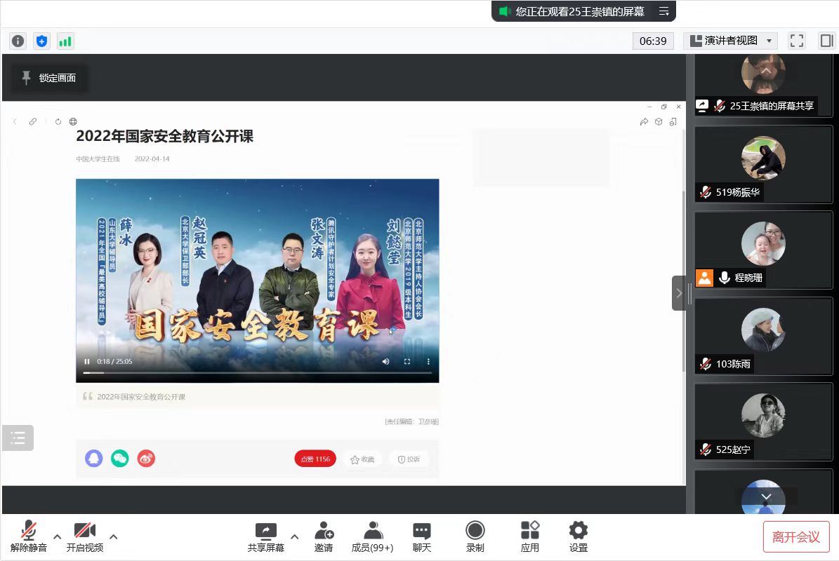Open the 应用 apps icon
This screenshot has width=839, height=561.
pyautogui.click(x=530, y=536)
